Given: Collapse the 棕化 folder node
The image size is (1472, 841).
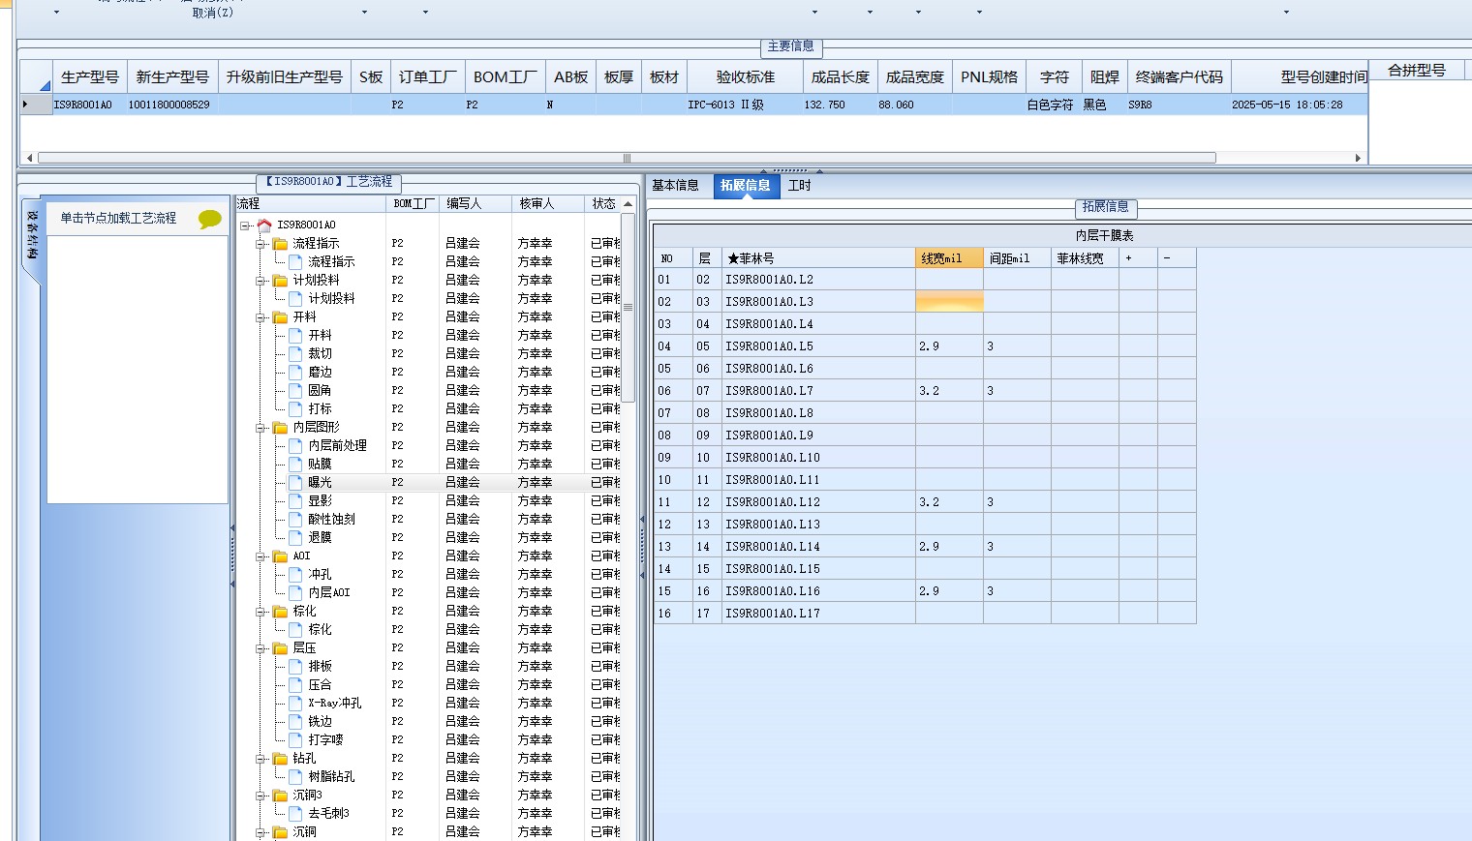Looking at the screenshot, I should point(261,612).
